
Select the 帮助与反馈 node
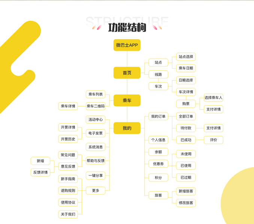point(96,161)
